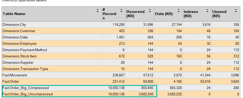Click the 264 reserved value
The width and height of the screenshot is (243, 98).
click(150, 37)
